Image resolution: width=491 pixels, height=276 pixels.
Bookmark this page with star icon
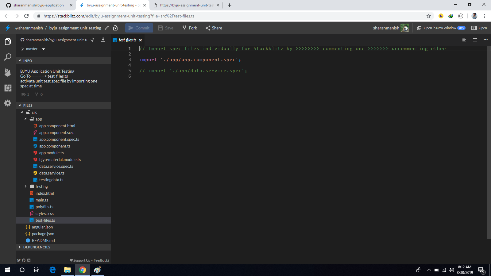[429, 16]
